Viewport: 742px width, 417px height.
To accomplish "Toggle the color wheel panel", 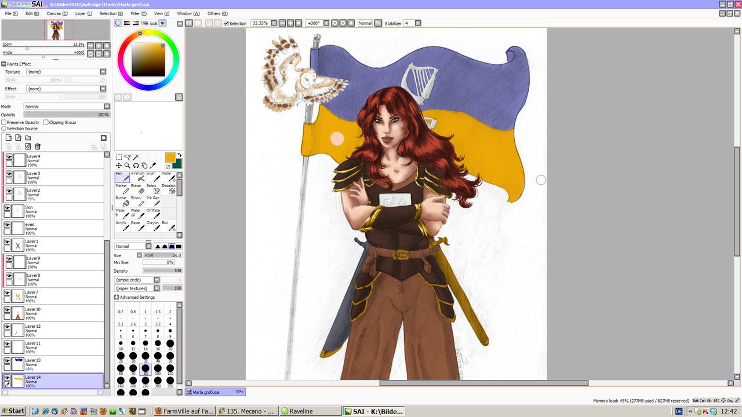I will click(x=118, y=23).
